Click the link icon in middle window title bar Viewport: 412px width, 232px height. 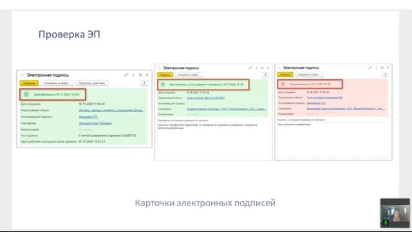pyautogui.click(x=250, y=68)
